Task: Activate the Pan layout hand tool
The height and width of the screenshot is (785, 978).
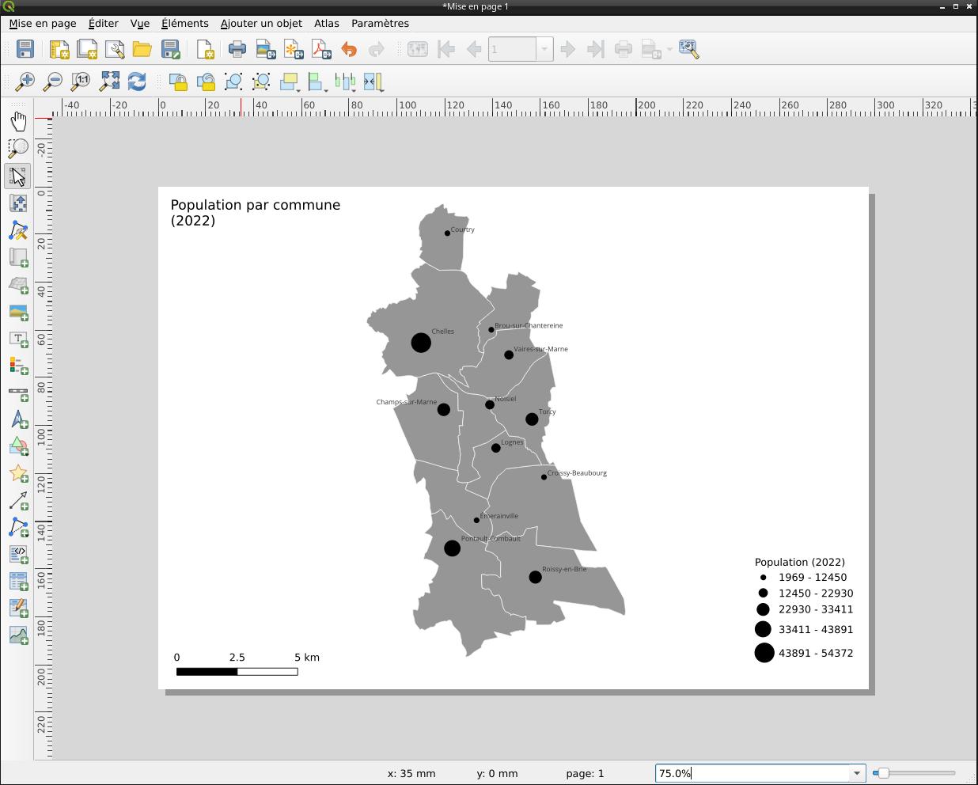Action: (x=18, y=121)
